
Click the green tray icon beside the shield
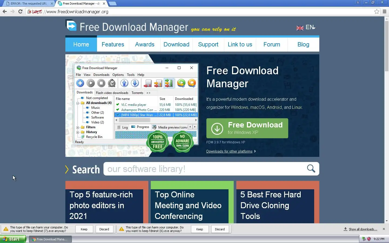click(364, 239)
